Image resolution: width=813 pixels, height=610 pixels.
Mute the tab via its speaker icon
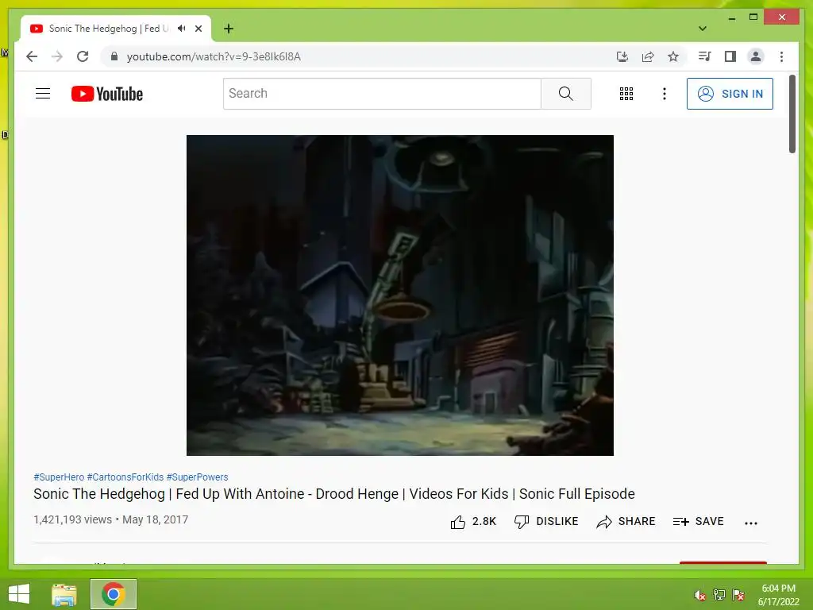click(x=182, y=28)
